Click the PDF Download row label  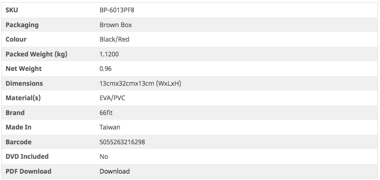(x=28, y=172)
